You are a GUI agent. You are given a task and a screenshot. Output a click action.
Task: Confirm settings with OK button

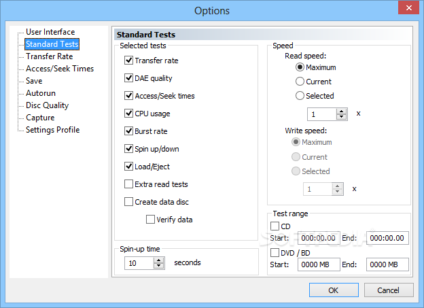click(x=334, y=290)
